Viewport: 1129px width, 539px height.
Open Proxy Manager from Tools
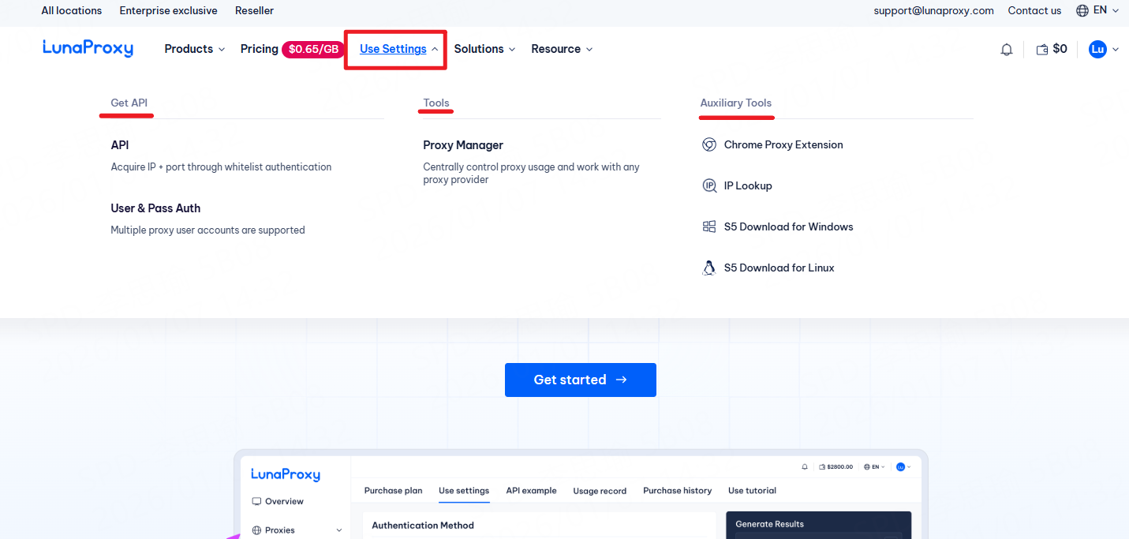[x=462, y=145]
